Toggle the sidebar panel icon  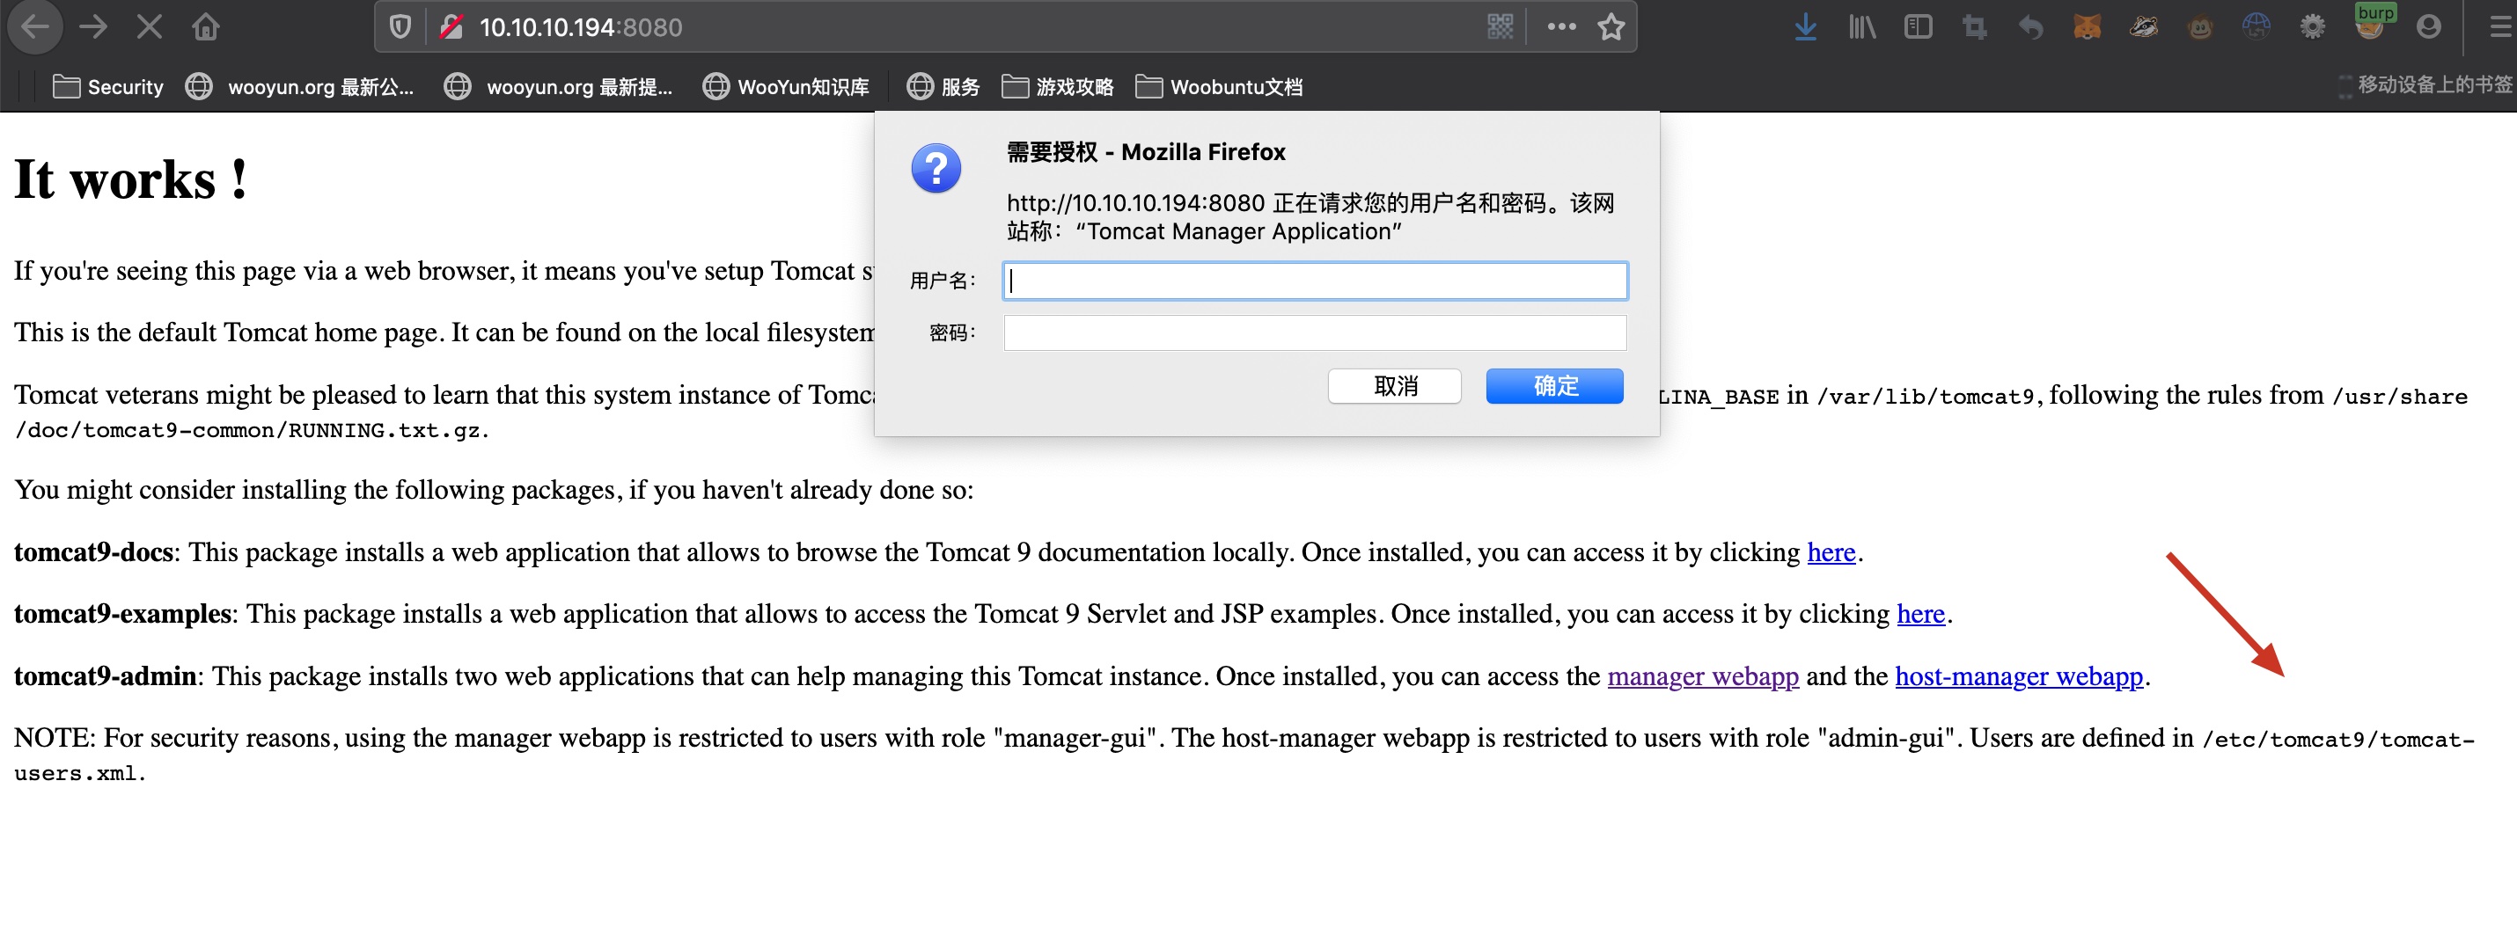(1918, 27)
